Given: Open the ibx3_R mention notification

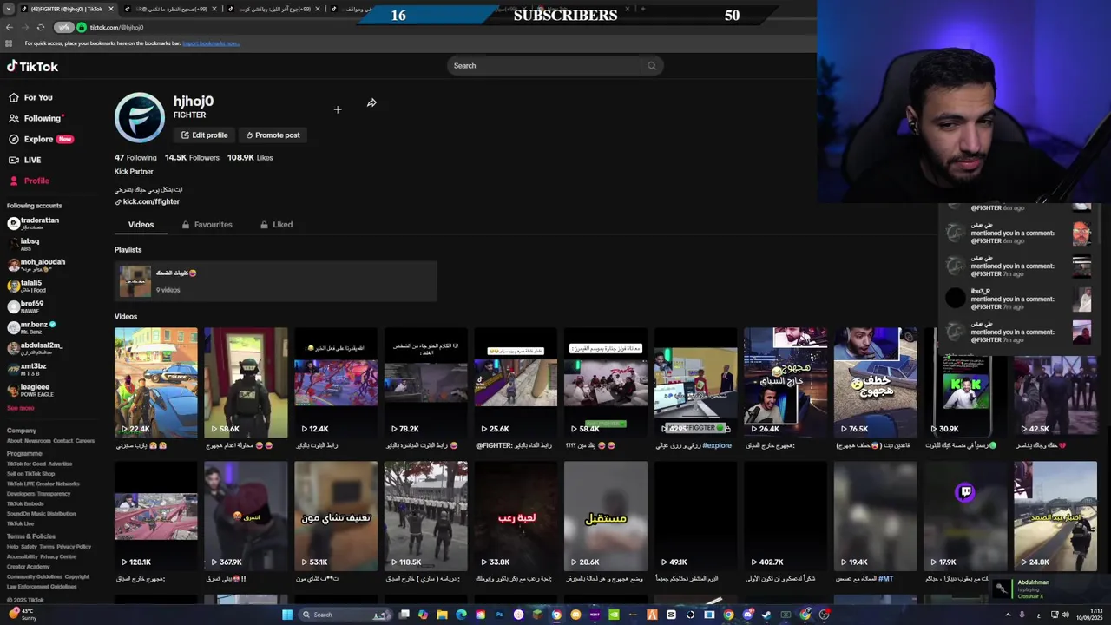Looking at the screenshot, I should pos(1019,299).
